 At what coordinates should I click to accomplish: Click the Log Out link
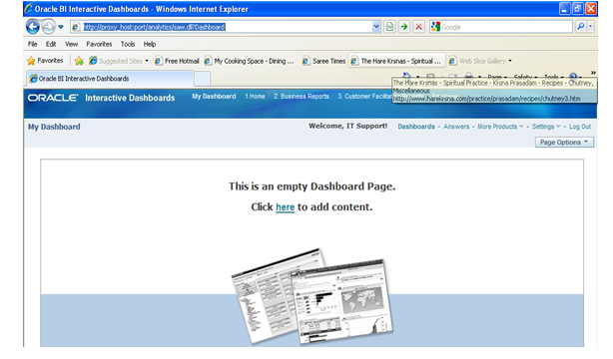(580, 127)
